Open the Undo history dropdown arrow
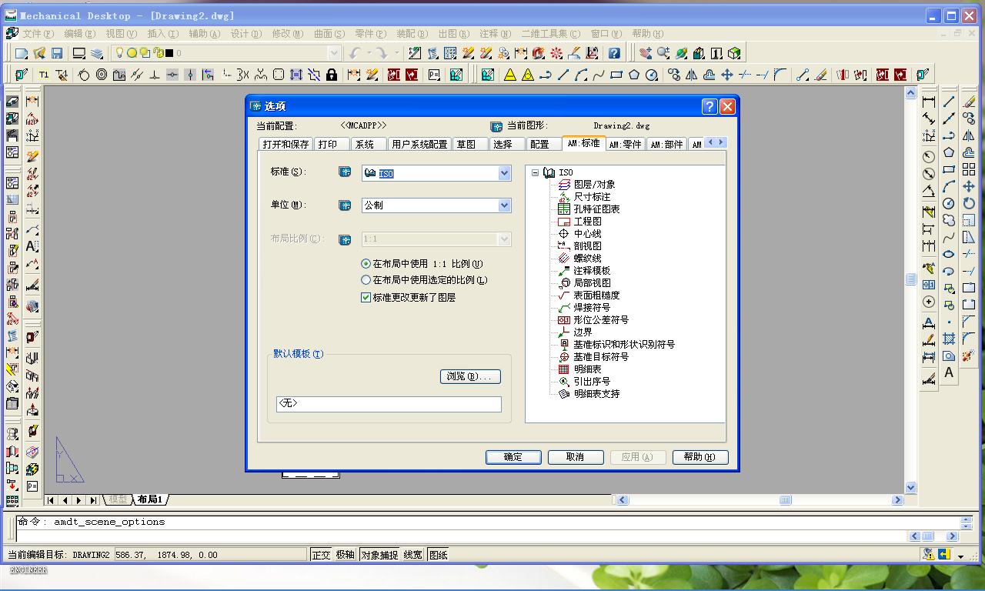Screen dimensions: 985x591 (x=368, y=53)
